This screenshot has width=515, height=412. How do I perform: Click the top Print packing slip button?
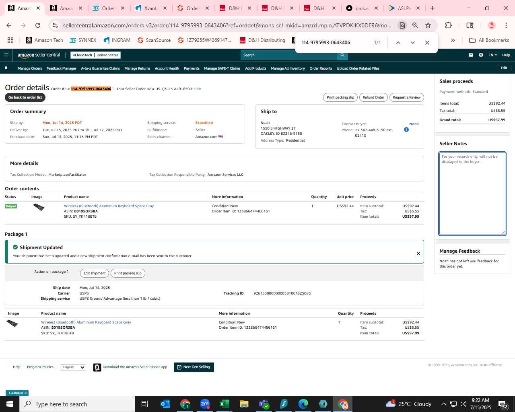click(340, 97)
